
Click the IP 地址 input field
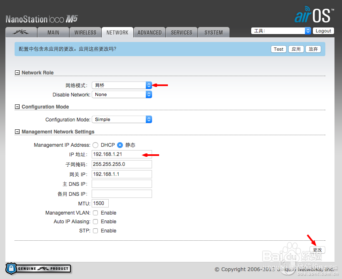point(122,154)
